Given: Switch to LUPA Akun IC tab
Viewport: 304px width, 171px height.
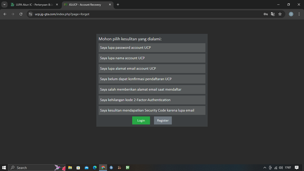Looking at the screenshot, I should (x=35, y=5).
